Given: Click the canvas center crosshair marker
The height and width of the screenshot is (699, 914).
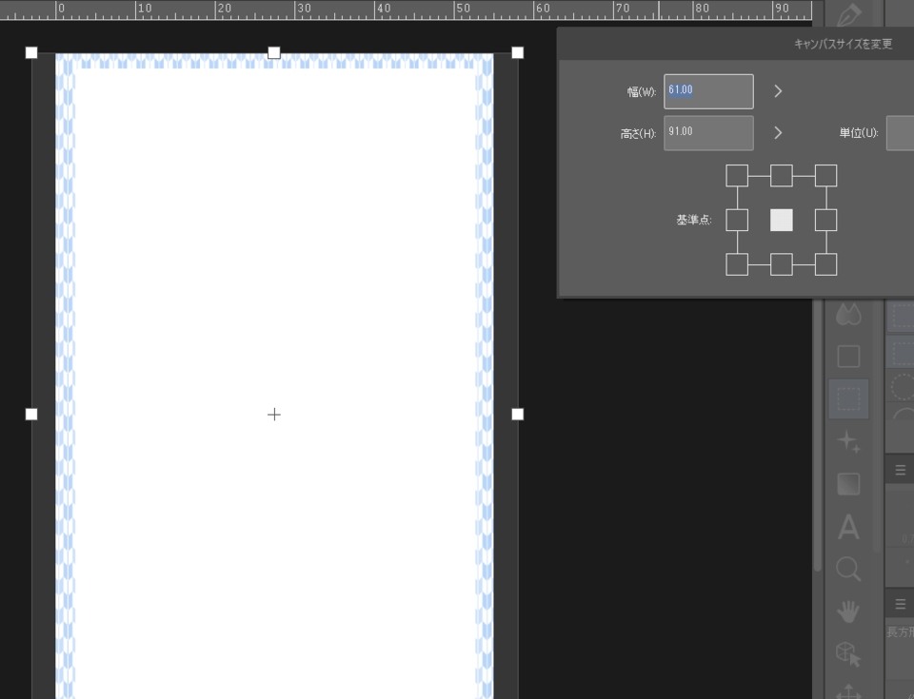Looking at the screenshot, I should coord(274,414).
